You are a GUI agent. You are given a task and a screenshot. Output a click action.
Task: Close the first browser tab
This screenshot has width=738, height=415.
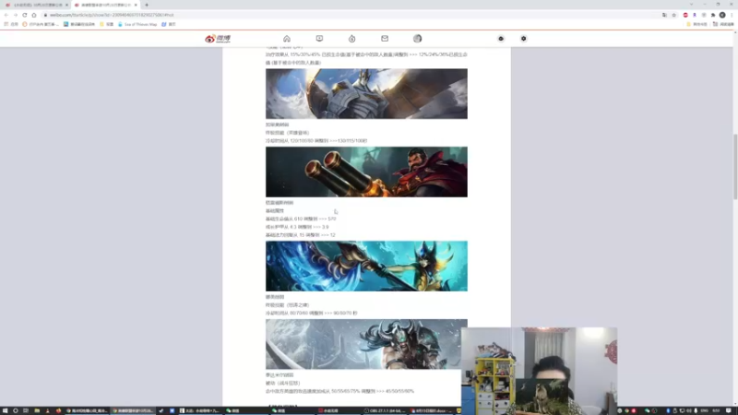pos(66,5)
